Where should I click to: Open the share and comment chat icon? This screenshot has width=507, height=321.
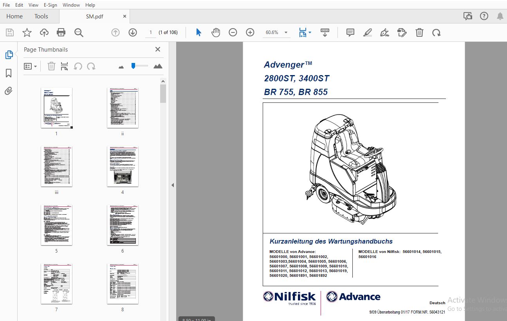(468, 16)
